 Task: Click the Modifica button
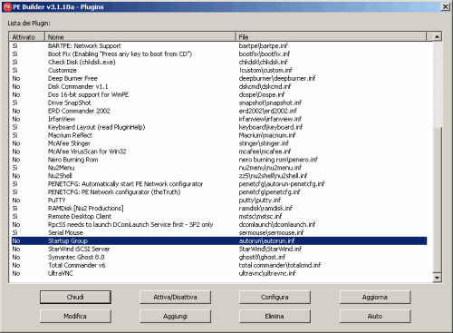tap(75, 316)
